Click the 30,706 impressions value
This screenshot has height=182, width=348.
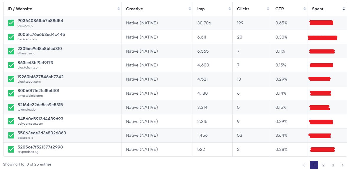pyautogui.click(x=204, y=23)
